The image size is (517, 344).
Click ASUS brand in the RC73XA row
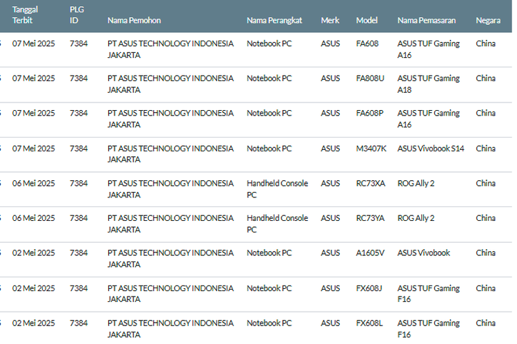[x=330, y=184]
